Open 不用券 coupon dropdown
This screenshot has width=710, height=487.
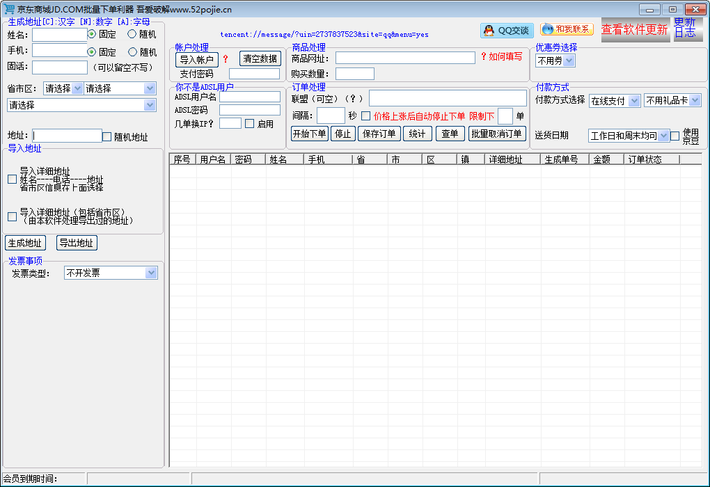point(555,61)
